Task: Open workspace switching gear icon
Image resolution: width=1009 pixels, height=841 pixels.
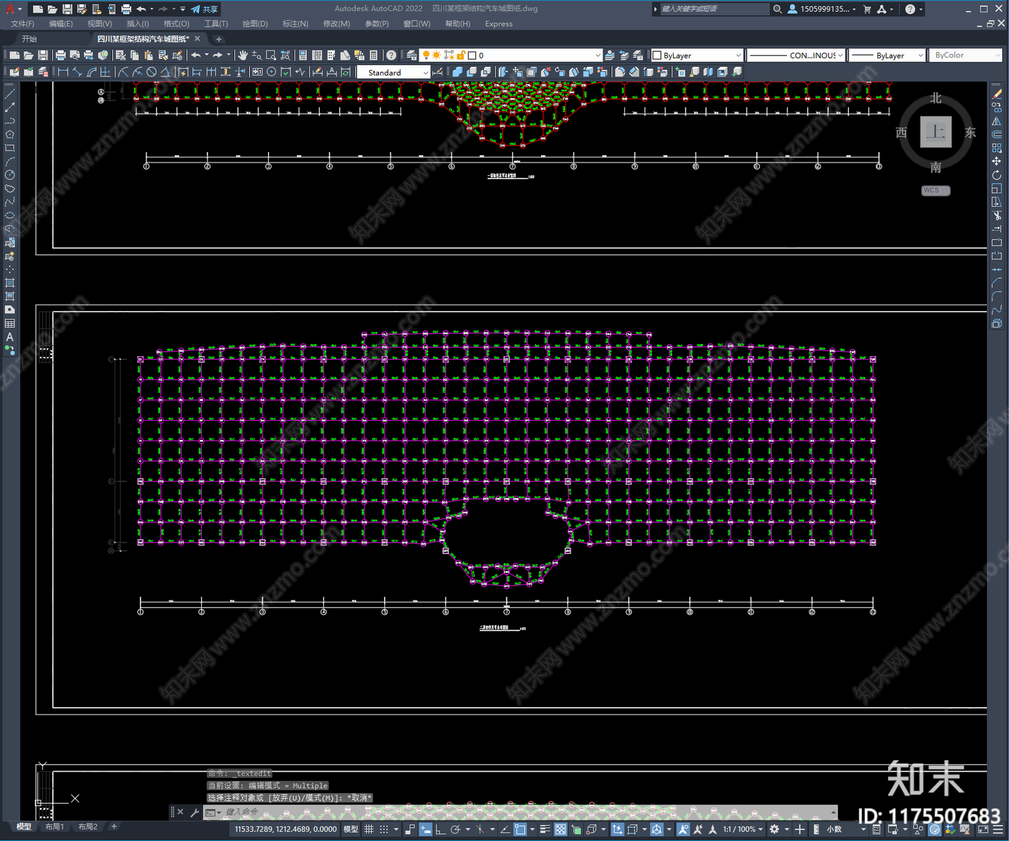Action: pyautogui.click(x=774, y=829)
